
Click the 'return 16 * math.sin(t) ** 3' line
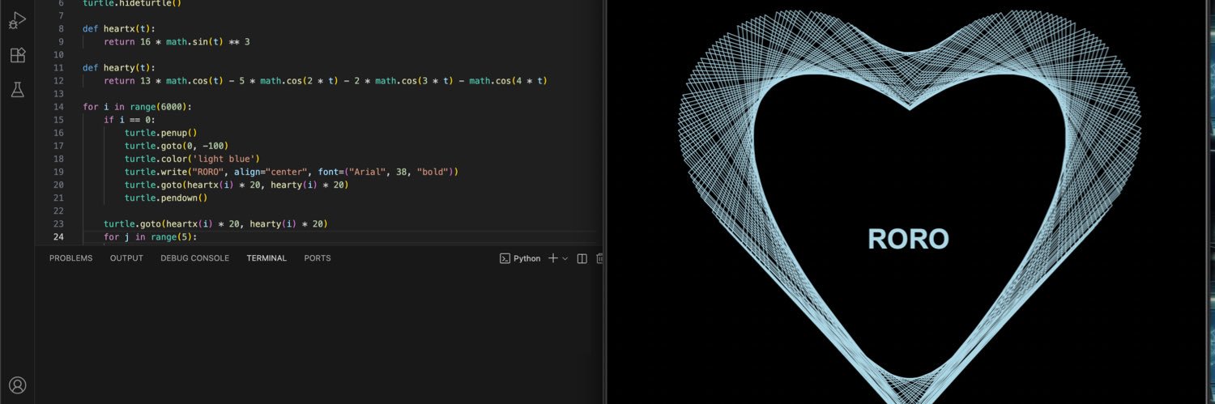click(177, 41)
